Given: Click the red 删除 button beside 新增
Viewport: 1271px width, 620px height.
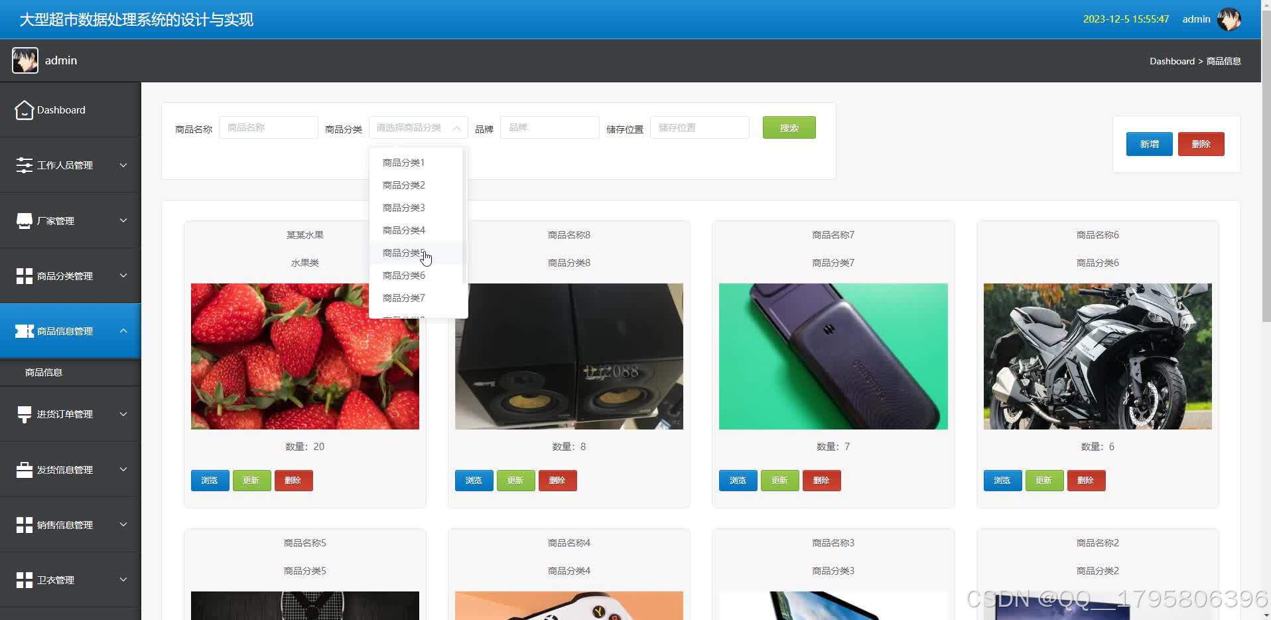Looking at the screenshot, I should coord(1201,144).
